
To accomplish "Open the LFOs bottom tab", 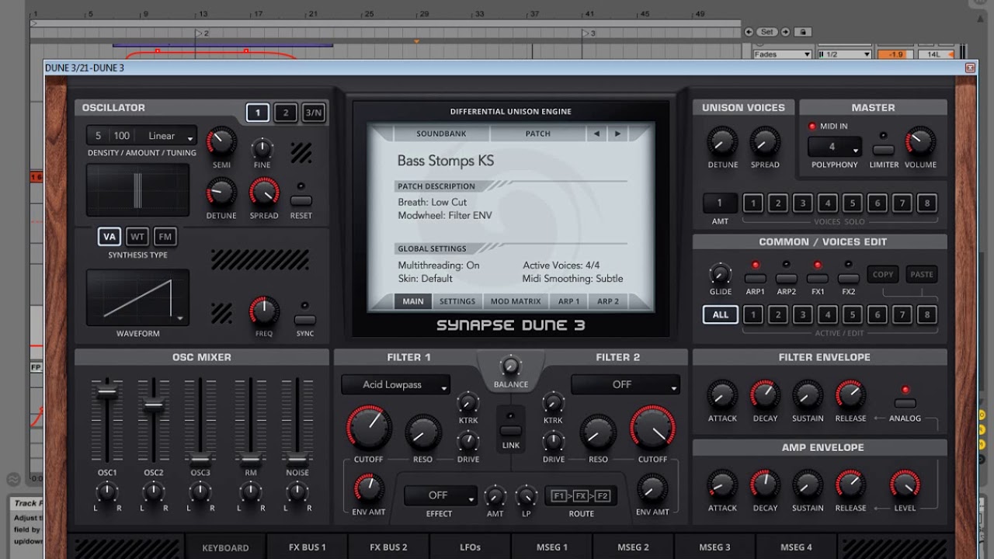I will point(470,547).
